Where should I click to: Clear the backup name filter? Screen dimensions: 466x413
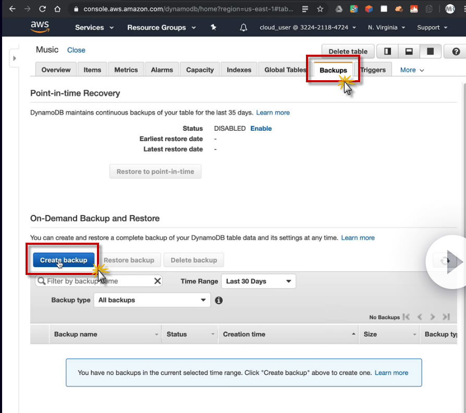pos(157,281)
